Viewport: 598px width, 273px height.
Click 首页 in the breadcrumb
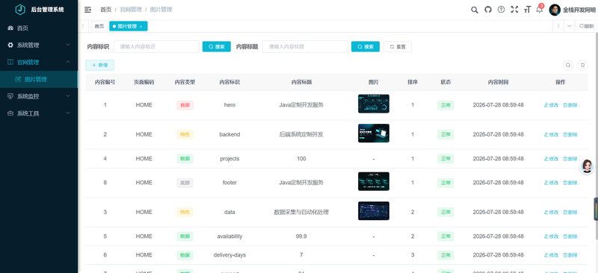pyautogui.click(x=106, y=10)
